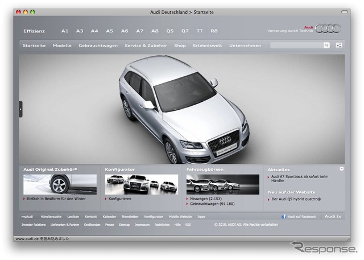364x260 pixels.
Task: Click the Audi Original Zubehör heading
Action: click(50, 170)
